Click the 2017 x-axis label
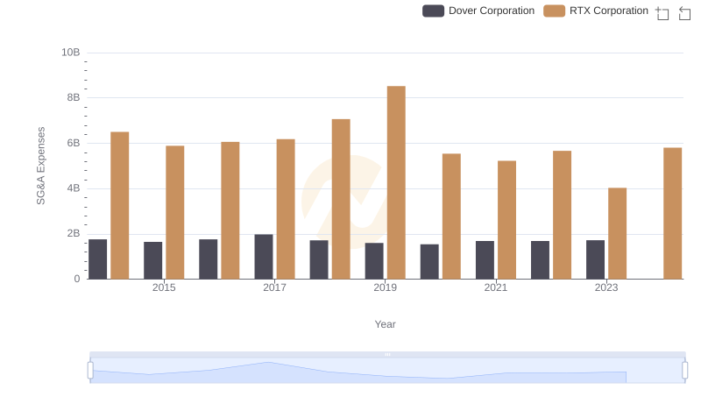The image size is (701, 404). click(274, 287)
